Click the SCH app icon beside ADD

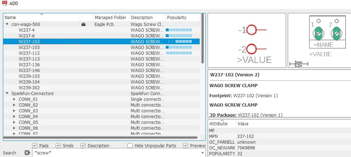(x=4, y=3)
